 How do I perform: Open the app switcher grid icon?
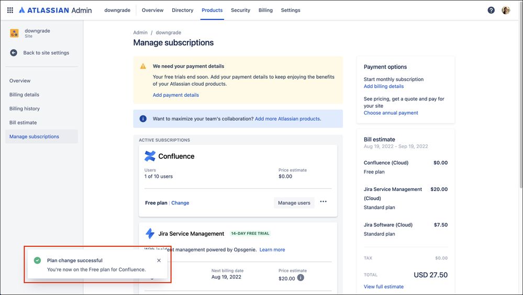pos(10,10)
